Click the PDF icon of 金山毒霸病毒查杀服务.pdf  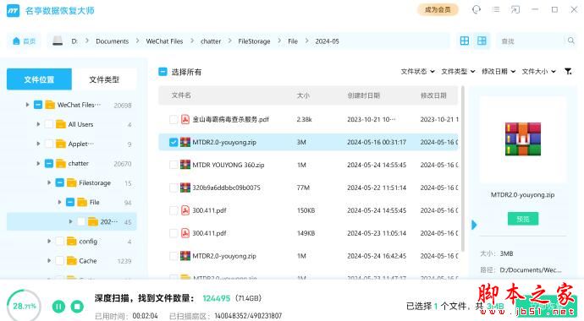(x=185, y=119)
